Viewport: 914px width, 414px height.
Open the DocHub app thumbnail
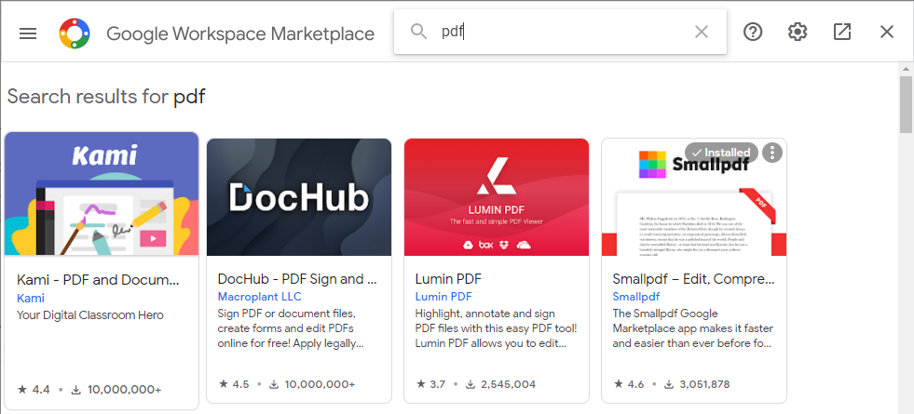click(x=299, y=197)
